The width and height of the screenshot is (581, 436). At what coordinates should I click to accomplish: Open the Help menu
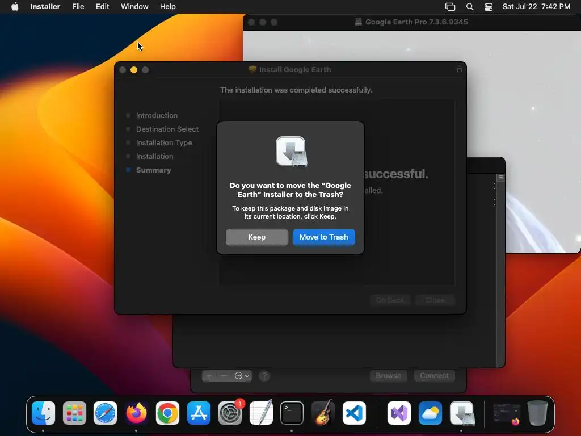(x=167, y=7)
